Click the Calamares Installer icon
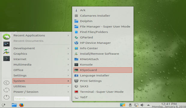This screenshot has width=186, height=108. [x=76, y=16]
